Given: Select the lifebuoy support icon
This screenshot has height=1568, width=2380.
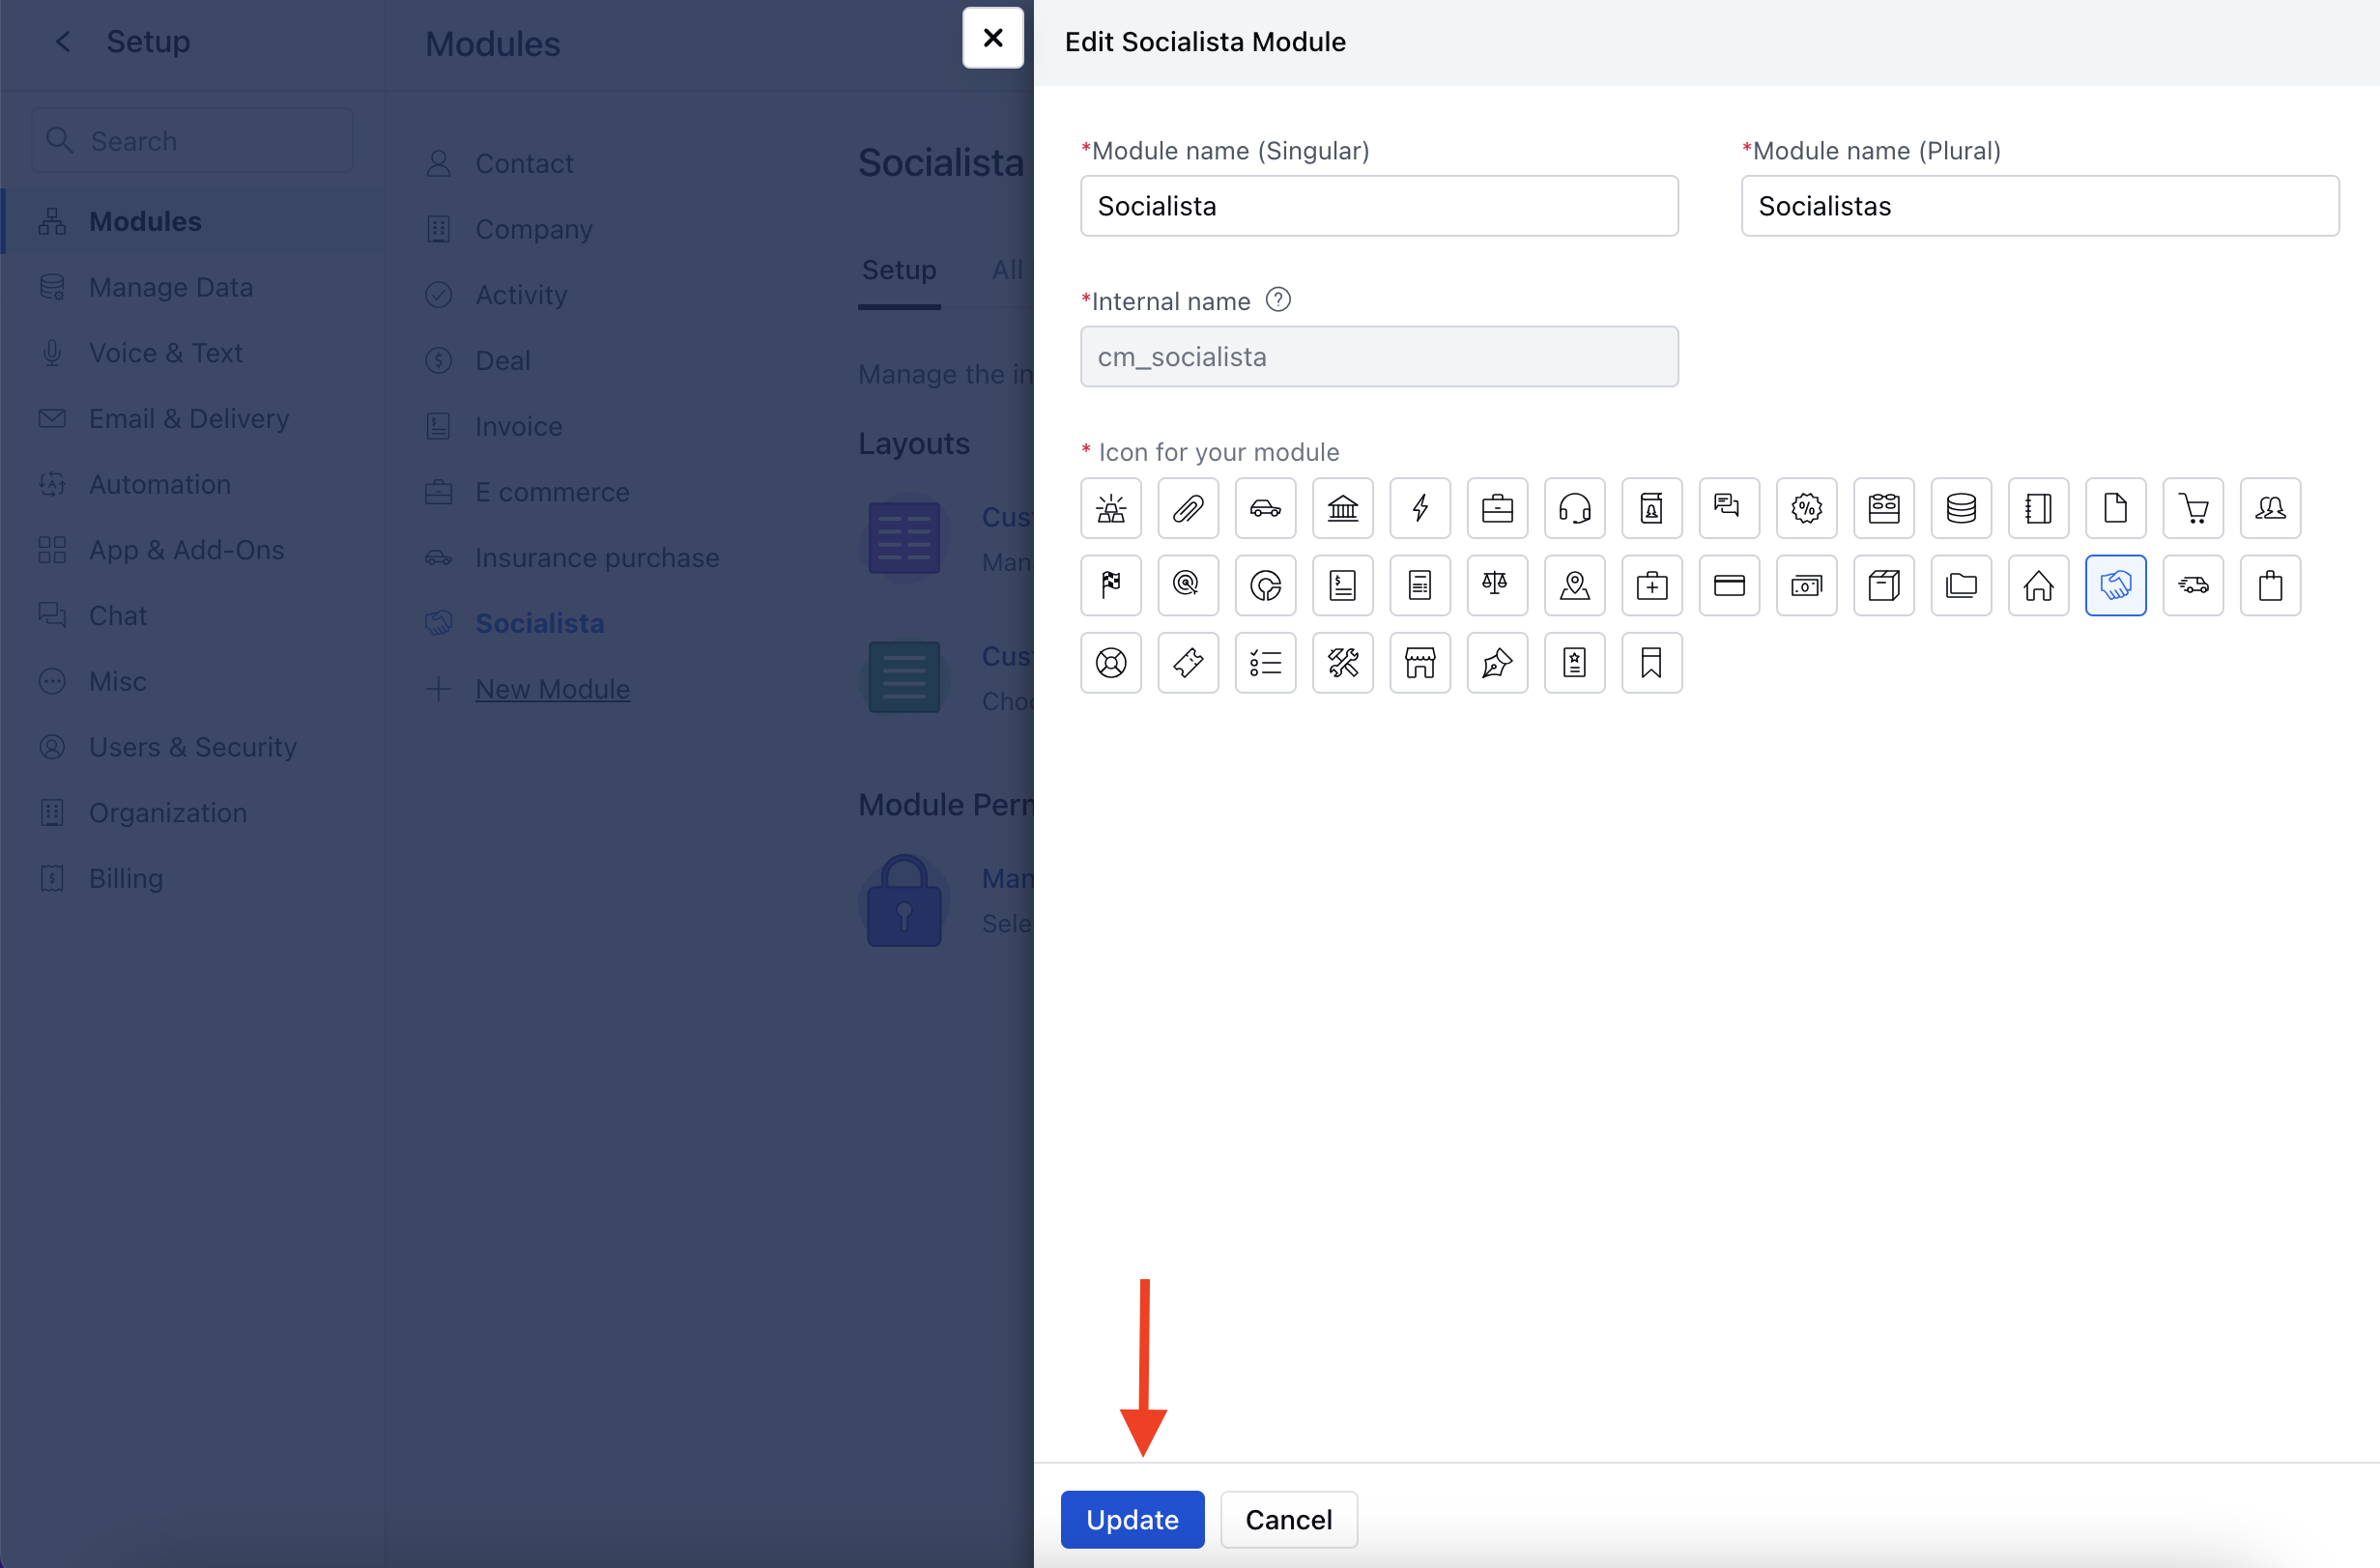Looking at the screenshot, I should point(1110,662).
